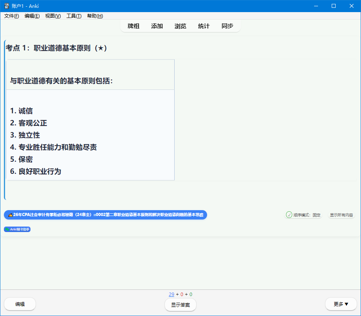Viewport: 361px width, 316px height.
Task: Click 添加 to add a card
Action: point(157,26)
